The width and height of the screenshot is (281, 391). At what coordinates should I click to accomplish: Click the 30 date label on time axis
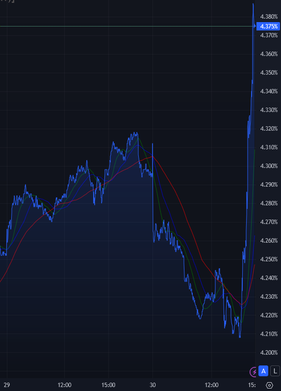[x=153, y=385]
